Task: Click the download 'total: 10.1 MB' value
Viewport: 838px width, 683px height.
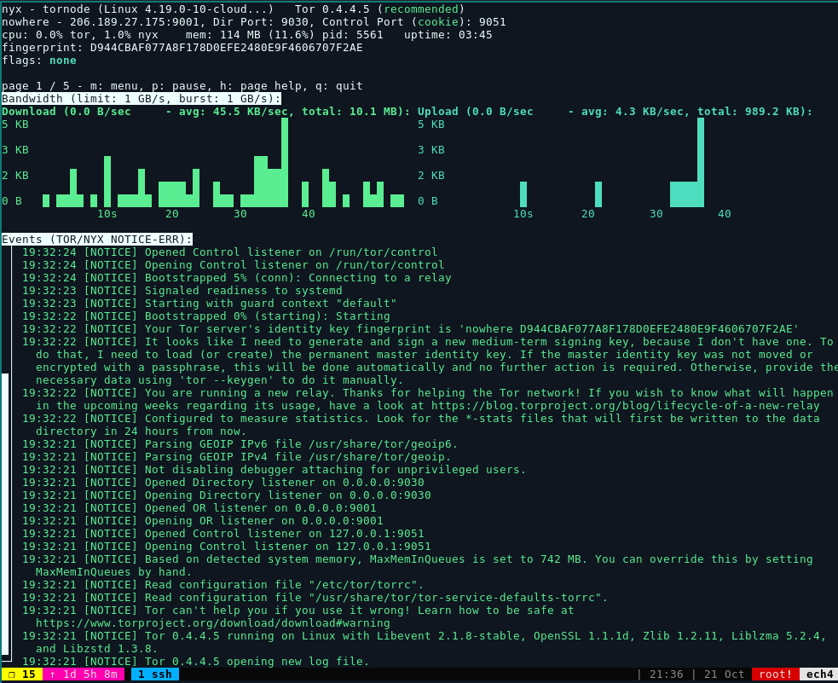Action: [353, 112]
